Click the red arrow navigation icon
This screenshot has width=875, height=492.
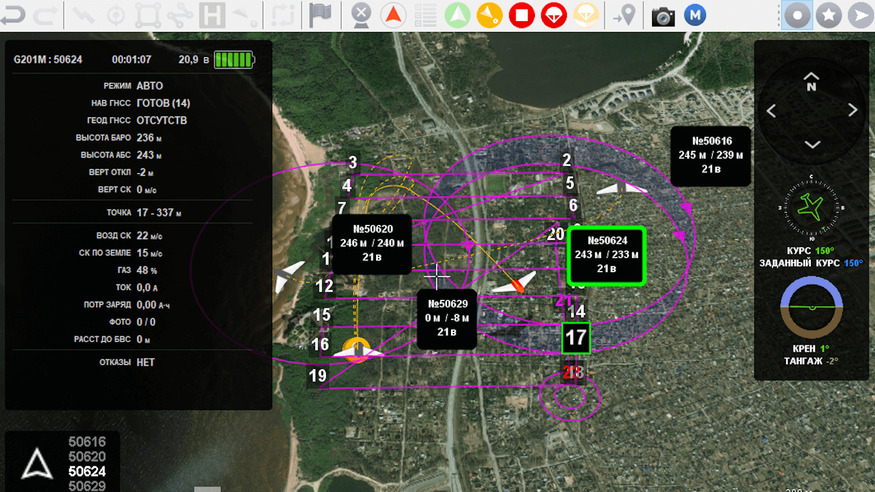click(x=393, y=15)
